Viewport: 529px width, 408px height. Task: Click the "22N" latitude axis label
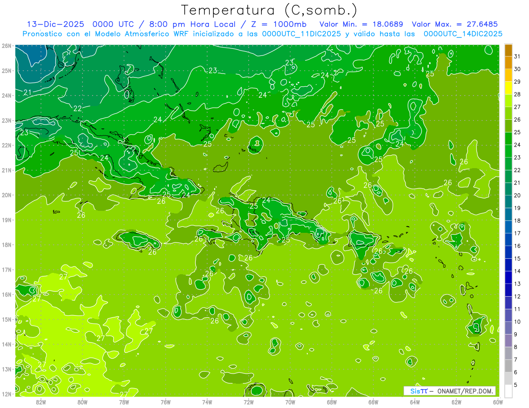click(7, 145)
